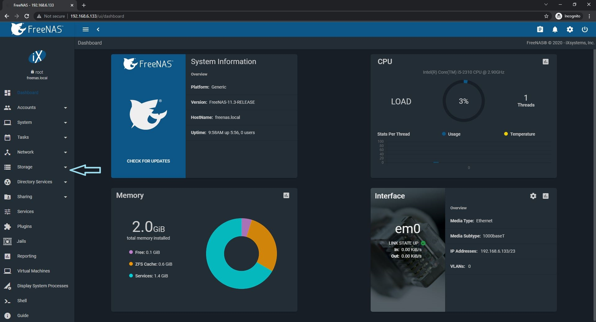Expand the Accounts menu arrow
Image resolution: width=596 pixels, height=322 pixels.
pyautogui.click(x=65, y=108)
